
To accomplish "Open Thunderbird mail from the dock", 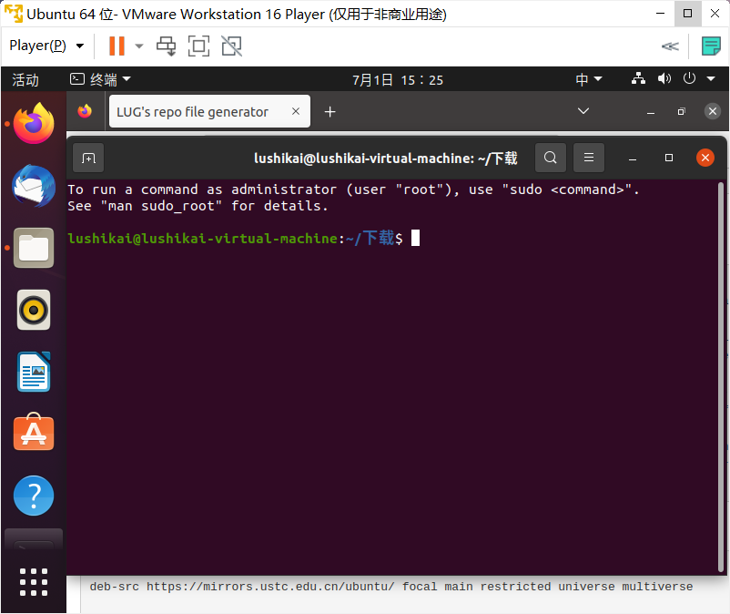I will click(x=34, y=186).
